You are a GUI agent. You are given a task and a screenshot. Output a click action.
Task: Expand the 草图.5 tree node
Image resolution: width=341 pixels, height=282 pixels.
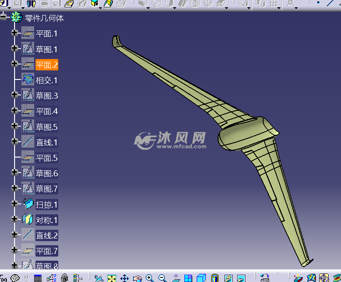pos(15,126)
